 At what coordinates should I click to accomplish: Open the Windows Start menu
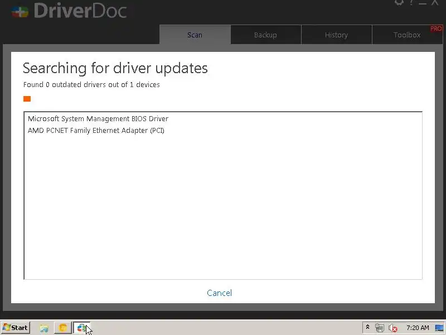click(x=16, y=328)
